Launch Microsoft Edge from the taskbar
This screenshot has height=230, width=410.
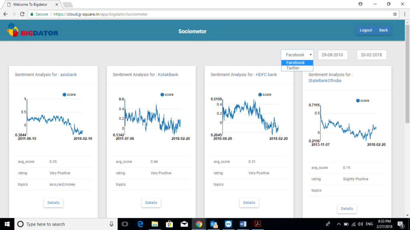pyautogui.click(x=139, y=224)
